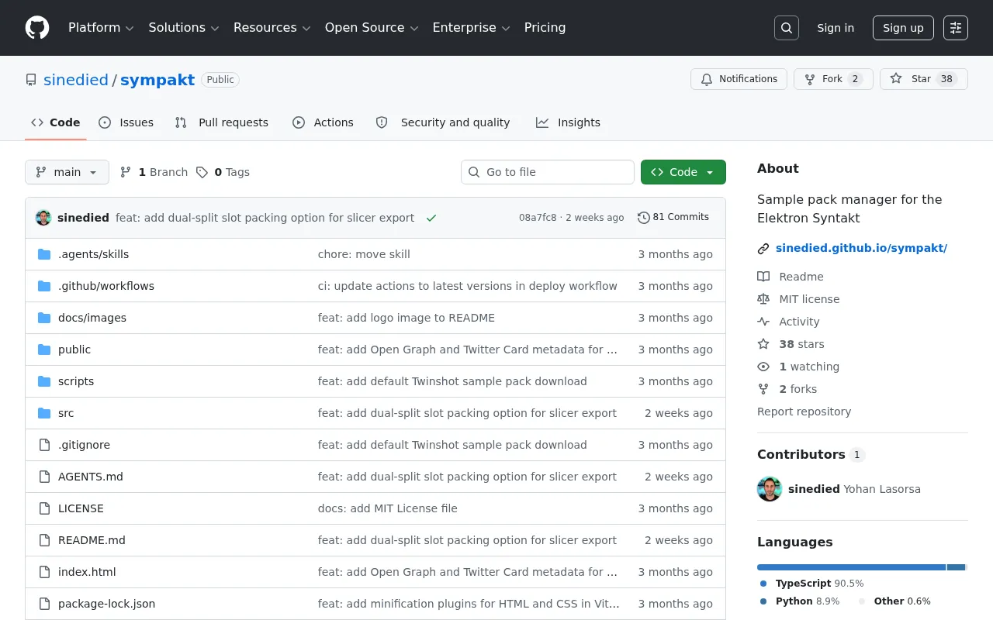The width and height of the screenshot is (993, 620).
Task: Click sinedied's avatar in the commit bar
Action: [x=43, y=218]
